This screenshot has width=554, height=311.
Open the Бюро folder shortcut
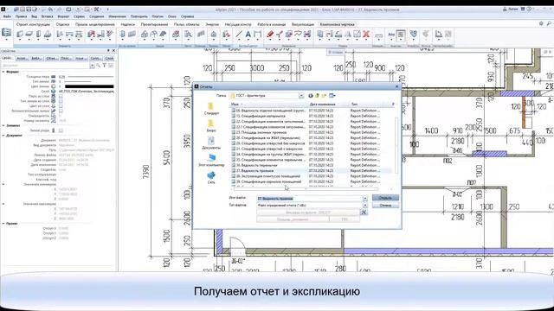[x=211, y=126]
